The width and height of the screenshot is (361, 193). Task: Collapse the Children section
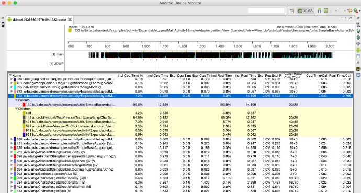[x=16, y=109]
